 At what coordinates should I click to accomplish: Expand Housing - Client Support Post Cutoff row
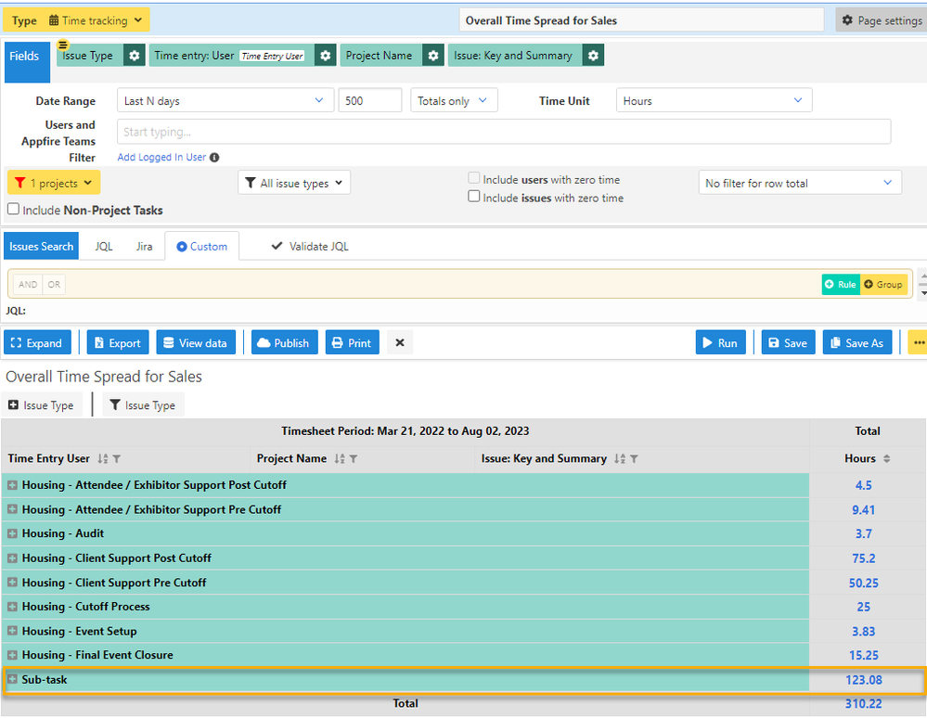[12, 558]
